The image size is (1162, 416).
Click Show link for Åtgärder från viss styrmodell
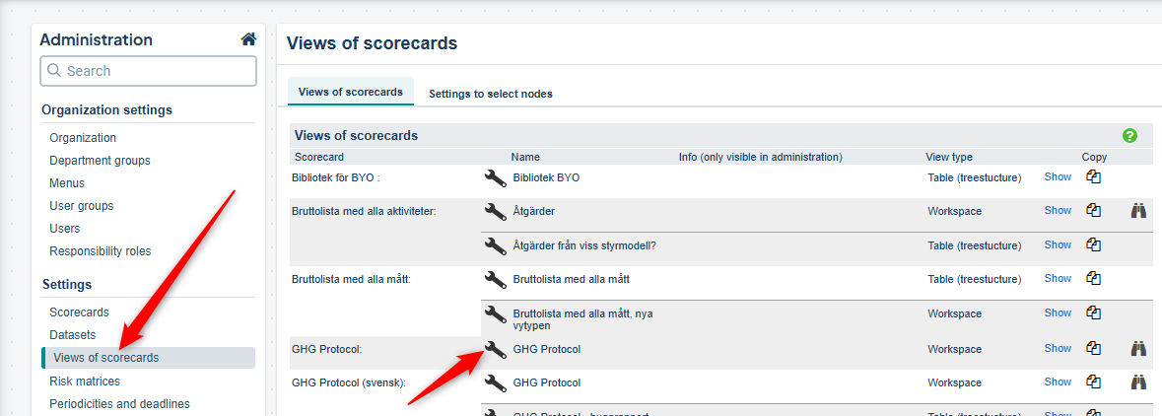point(1058,245)
